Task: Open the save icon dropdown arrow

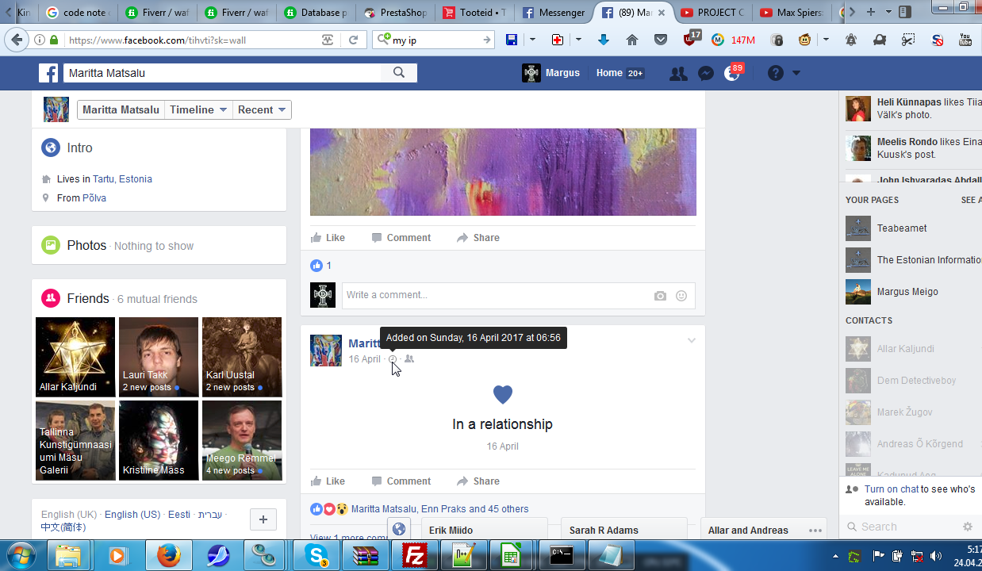Action: (x=532, y=40)
